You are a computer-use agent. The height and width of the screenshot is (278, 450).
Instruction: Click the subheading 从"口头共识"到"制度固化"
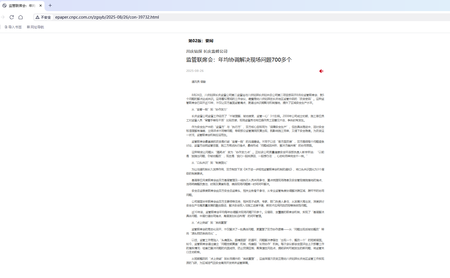(209, 163)
